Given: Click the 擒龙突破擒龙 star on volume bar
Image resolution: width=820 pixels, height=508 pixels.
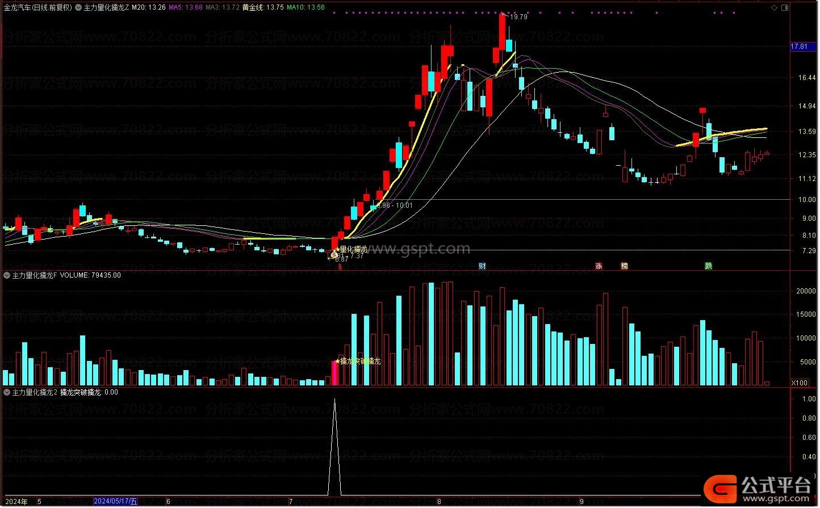Looking at the screenshot, I should point(358,361).
